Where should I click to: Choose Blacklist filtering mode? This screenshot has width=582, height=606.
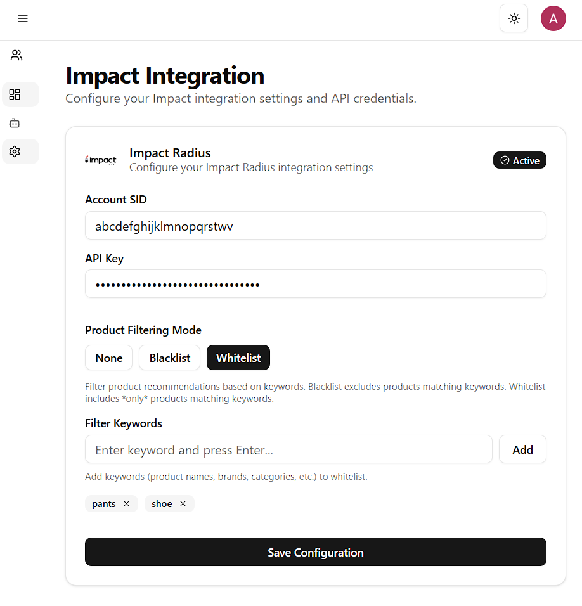169,358
